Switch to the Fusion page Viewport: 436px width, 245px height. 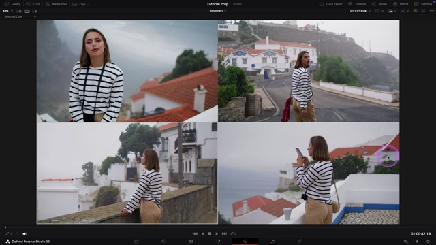pos(218,242)
